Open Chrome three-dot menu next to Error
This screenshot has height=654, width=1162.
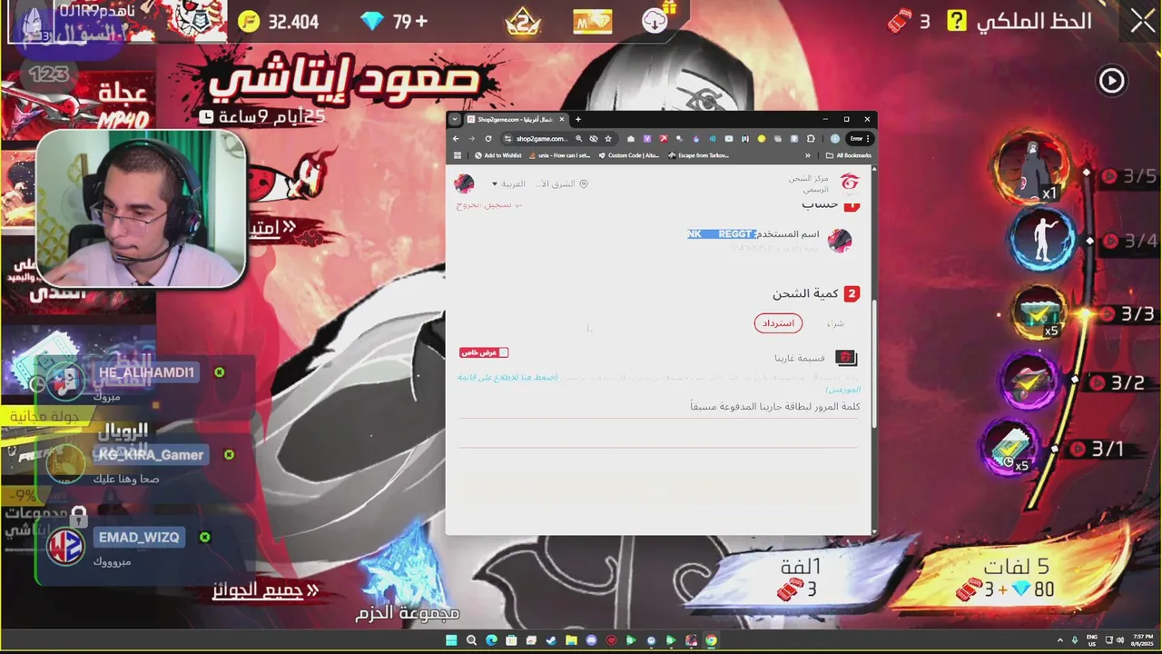point(868,139)
